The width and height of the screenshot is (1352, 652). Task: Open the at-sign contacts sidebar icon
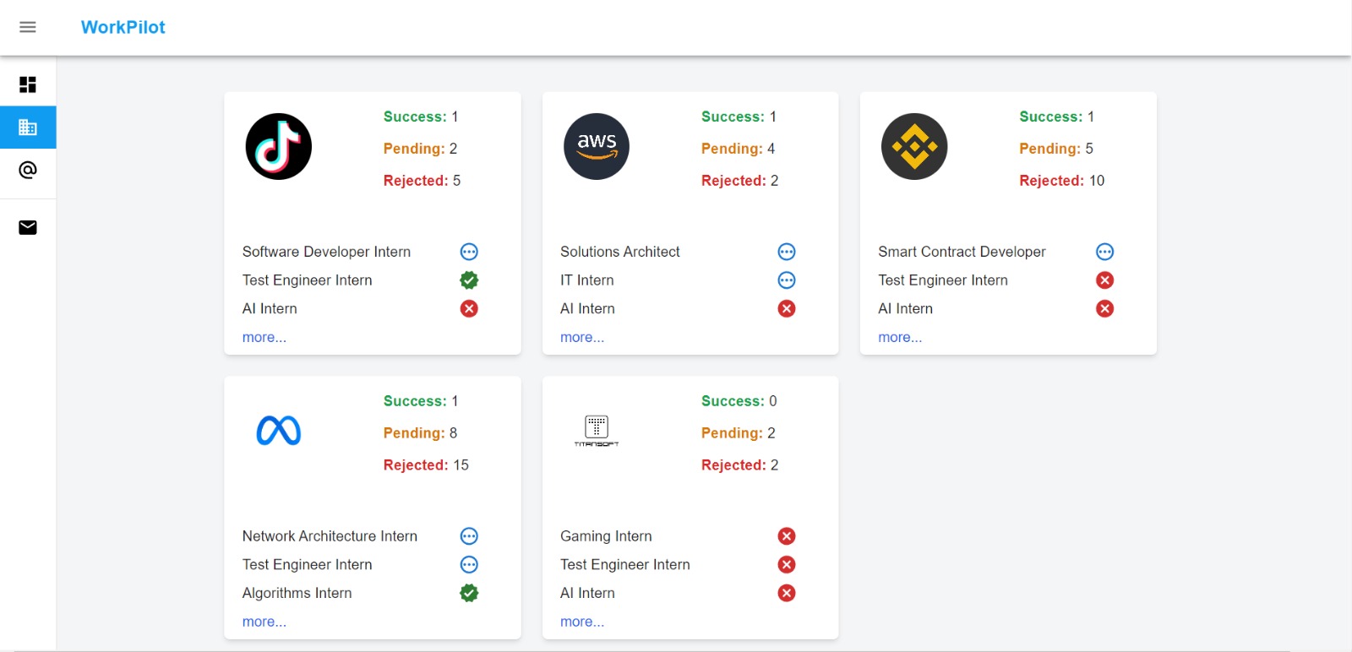click(x=28, y=170)
